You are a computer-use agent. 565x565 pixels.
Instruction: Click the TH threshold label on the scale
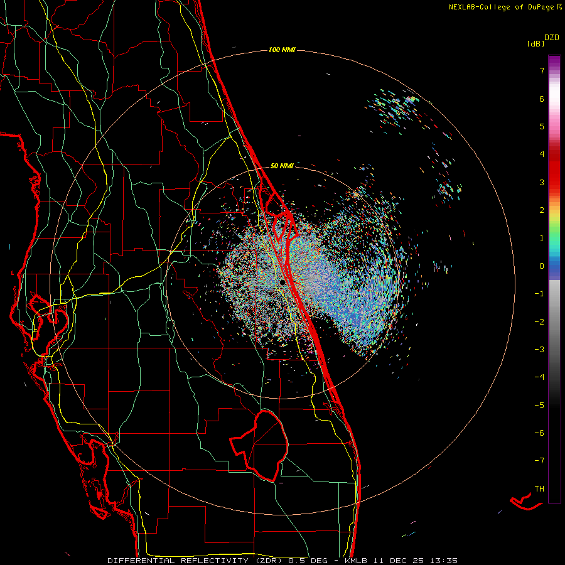539,489
